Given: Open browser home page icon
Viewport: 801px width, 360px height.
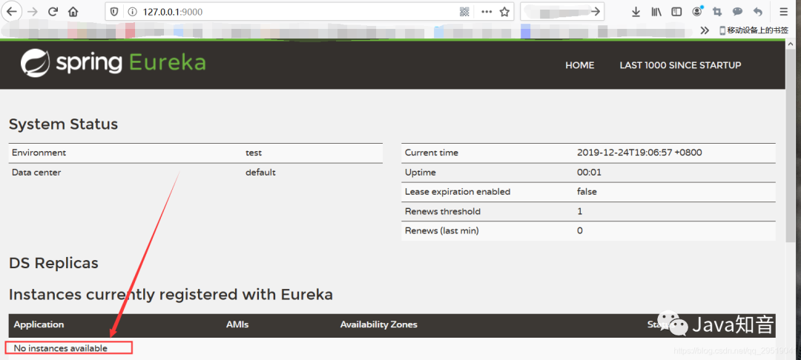Looking at the screenshot, I should [73, 12].
